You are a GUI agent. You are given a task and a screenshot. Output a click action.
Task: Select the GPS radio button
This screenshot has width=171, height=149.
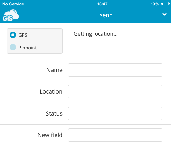click(13, 35)
